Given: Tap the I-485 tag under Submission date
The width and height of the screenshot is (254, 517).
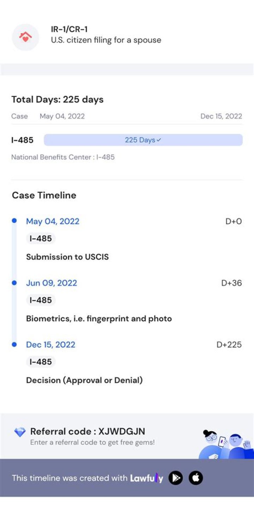Looking at the screenshot, I should tap(41, 239).
